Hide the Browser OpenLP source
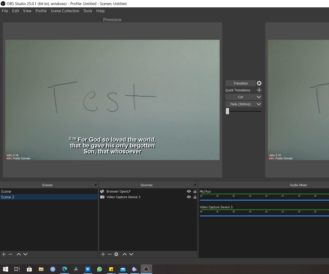The image size is (329, 274). coord(189,191)
